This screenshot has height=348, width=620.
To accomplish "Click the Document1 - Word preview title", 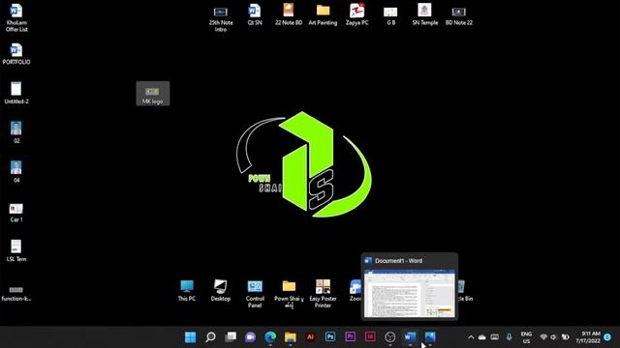I will pos(398,261).
